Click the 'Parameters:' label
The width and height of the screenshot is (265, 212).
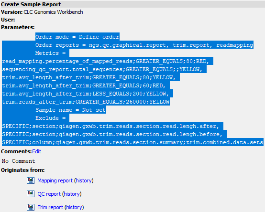click(x=18, y=27)
